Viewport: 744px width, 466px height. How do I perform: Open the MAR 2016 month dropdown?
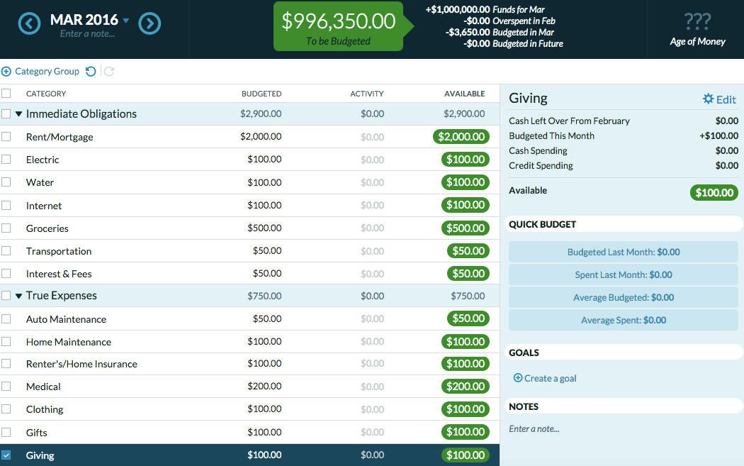[x=126, y=21]
